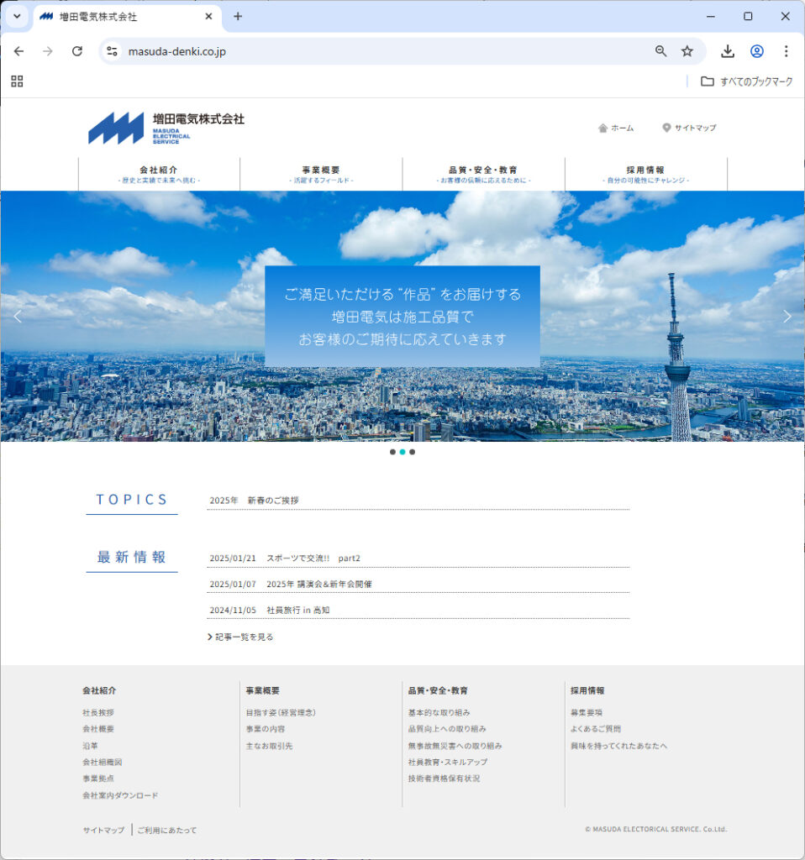Open site information icon in address bar
The width and height of the screenshot is (805, 860).
click(112, 51)
